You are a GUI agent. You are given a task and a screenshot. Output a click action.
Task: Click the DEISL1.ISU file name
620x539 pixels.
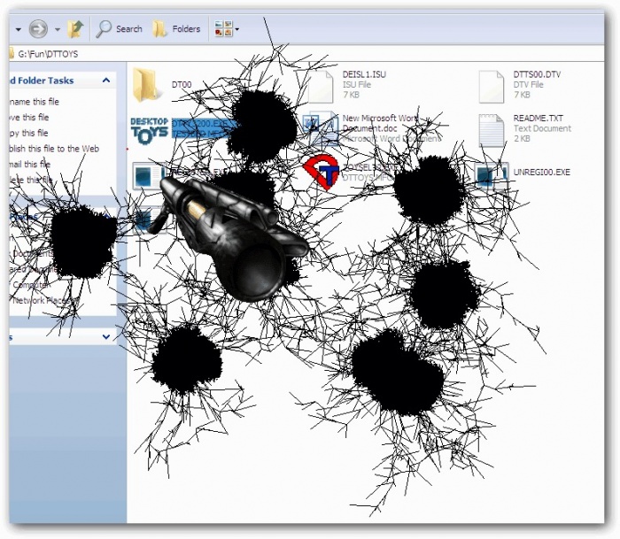coord(364,74)
